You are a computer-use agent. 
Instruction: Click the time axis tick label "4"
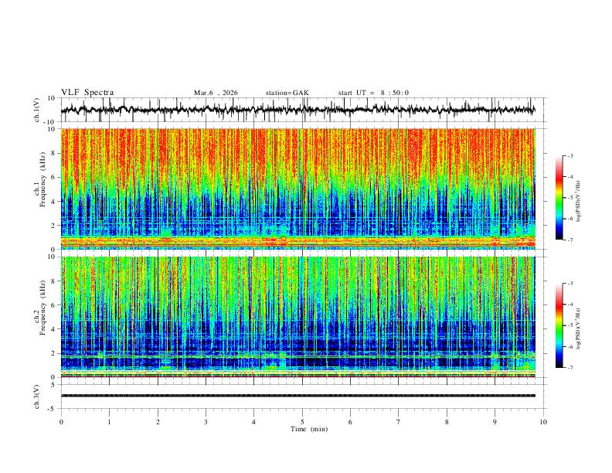pos(253,422)
